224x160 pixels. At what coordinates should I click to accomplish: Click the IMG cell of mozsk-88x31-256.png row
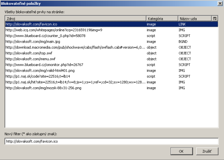coord(182,88)
